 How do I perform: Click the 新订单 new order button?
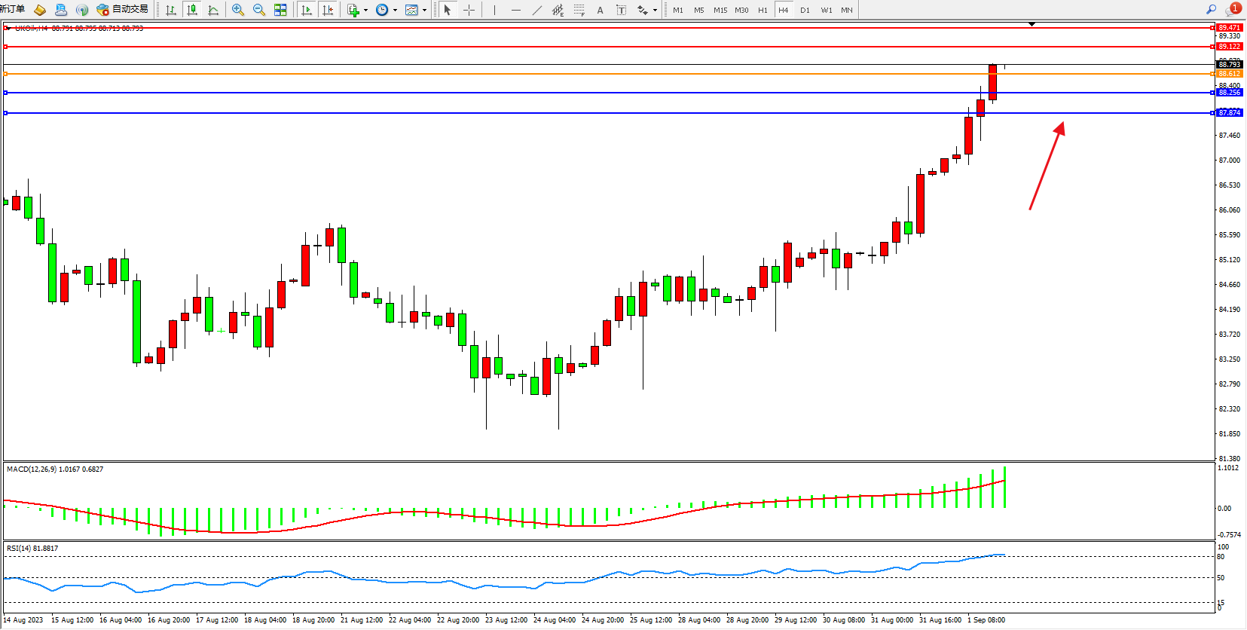pos(13,9)
